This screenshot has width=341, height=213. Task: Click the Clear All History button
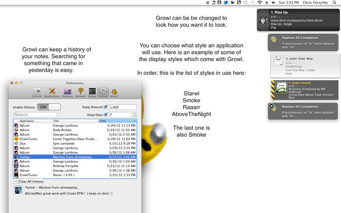(x=31, y=181)
